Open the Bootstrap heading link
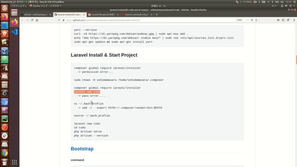The image size is (297, 167). [82, 149]
